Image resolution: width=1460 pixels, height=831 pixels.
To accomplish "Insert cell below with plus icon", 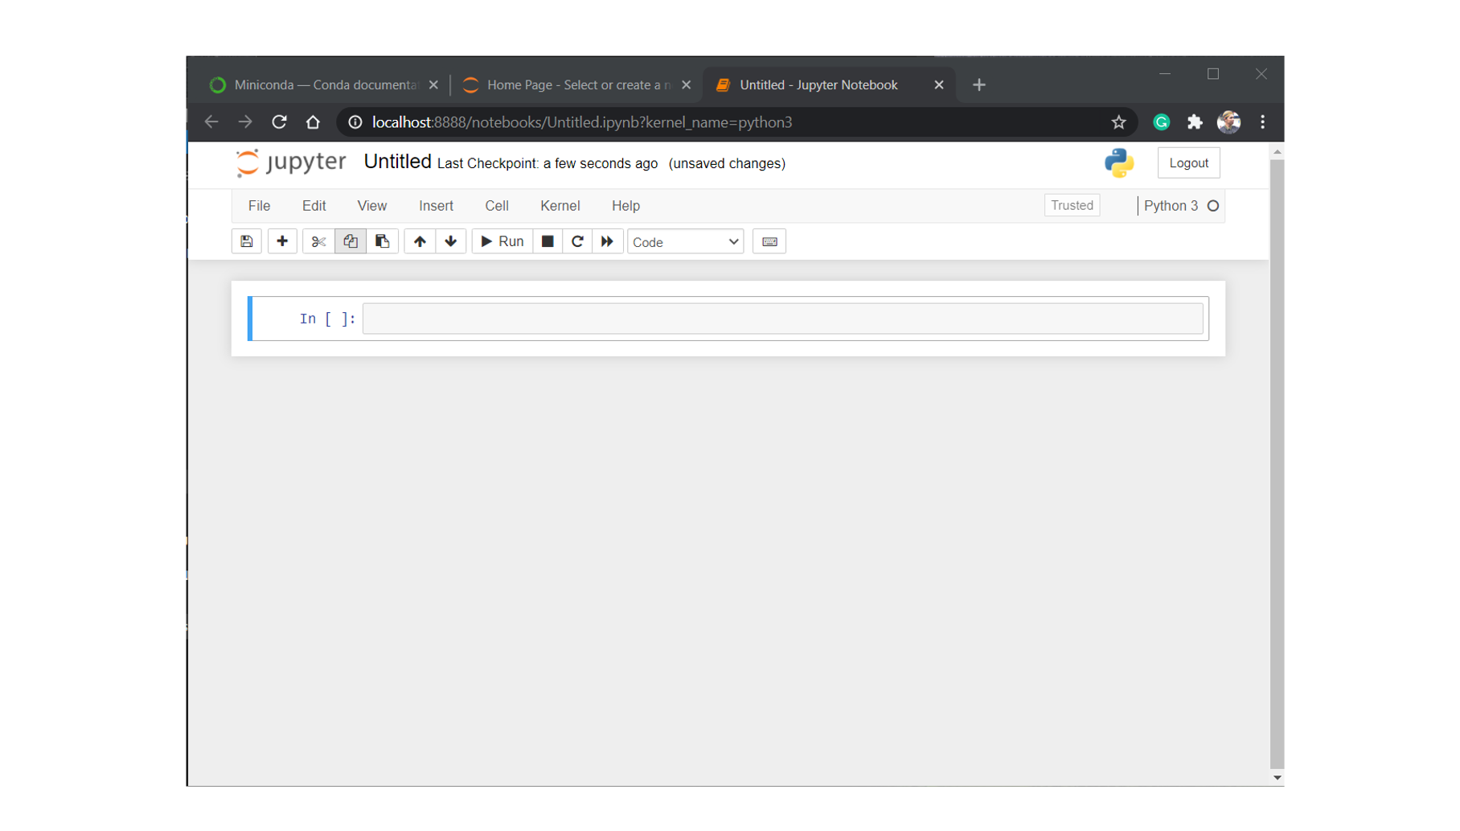I will tap(282, 241).
